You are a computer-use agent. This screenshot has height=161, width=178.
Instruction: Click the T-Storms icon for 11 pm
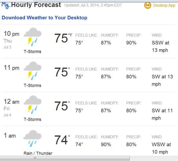33,71
